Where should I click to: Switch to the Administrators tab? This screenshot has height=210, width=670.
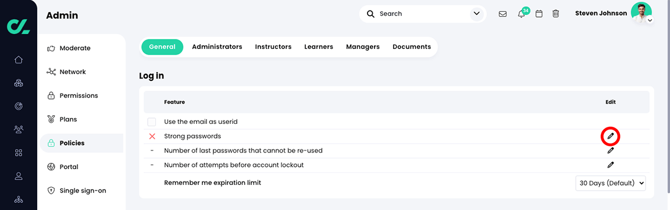[217, 47]
